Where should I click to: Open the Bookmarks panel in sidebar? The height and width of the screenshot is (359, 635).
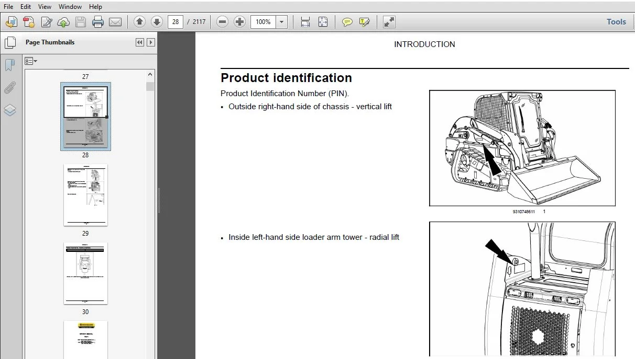(x=10, y=65)
